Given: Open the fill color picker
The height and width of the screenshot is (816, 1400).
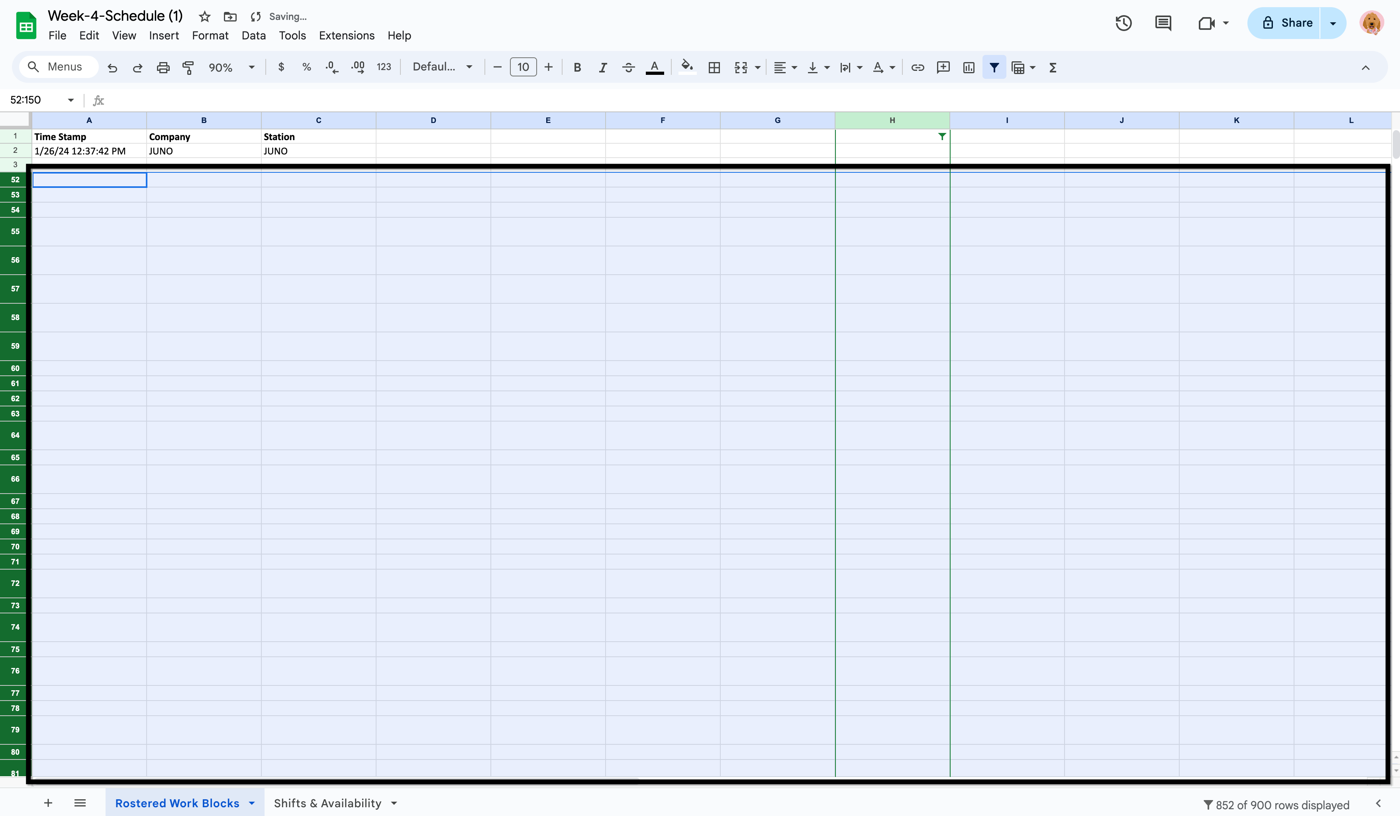Looking at the screenshot, I should tap(687, 67).
